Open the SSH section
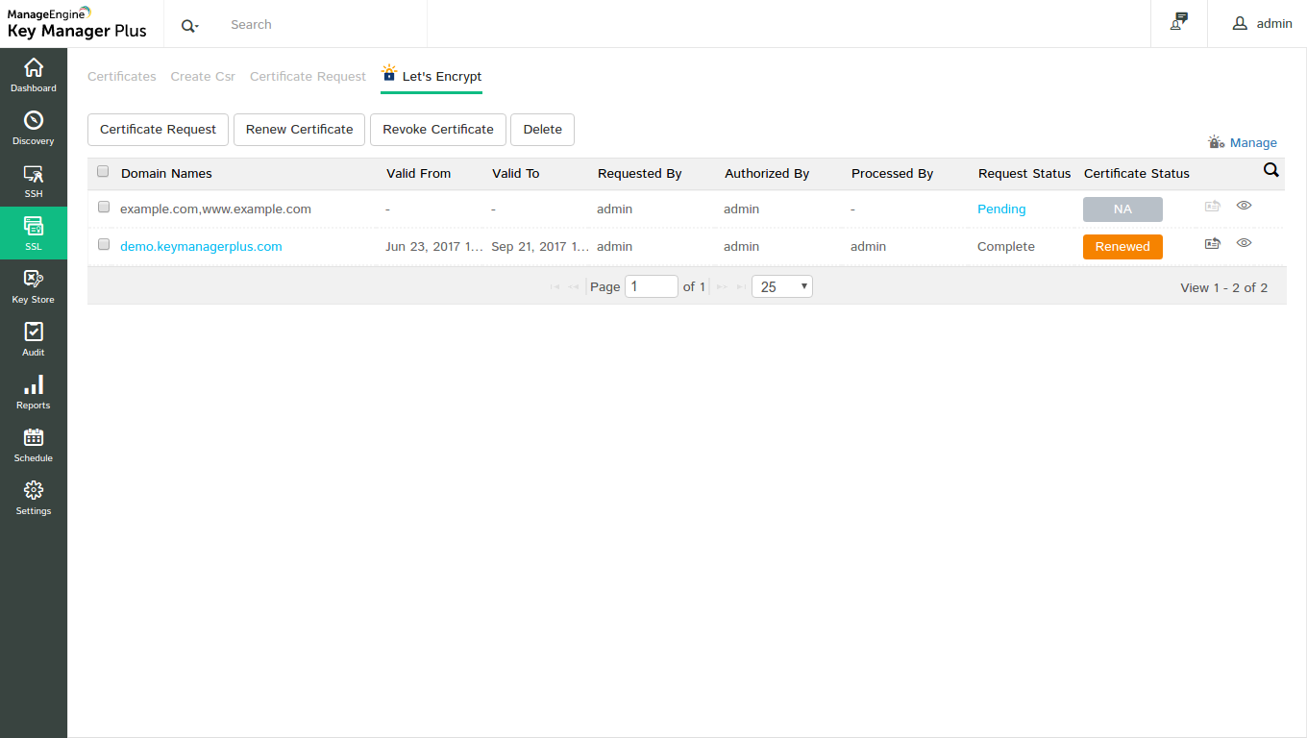1307x738 pixels. click(x=34, y=181)
